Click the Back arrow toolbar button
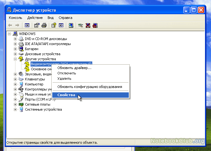Image resolution: width=211 pixels, height=151 pixels. 10,25
